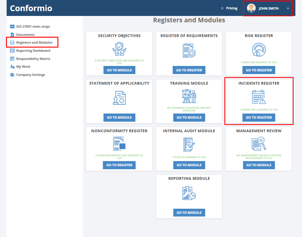Click the Nonconformity Register document icon
The image size is (302, 237).
[119, 143]
